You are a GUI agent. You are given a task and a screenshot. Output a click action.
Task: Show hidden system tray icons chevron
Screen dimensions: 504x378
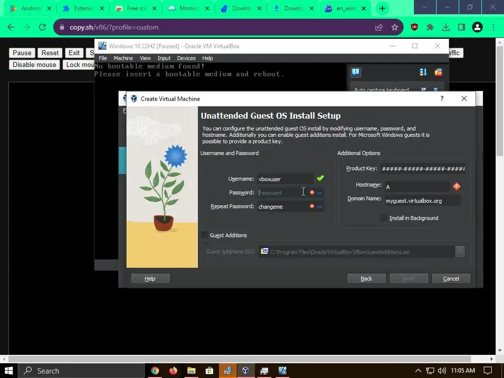click(x=418, y=371)
